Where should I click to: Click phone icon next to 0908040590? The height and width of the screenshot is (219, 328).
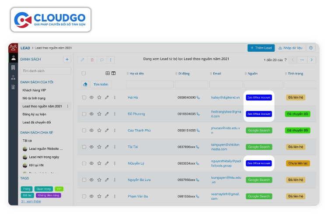(198, 97)
